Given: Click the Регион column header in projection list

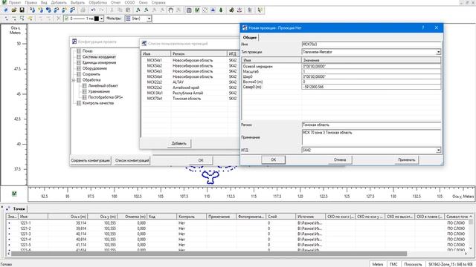Looking at the screenshot, I should (x=199, y=53).
